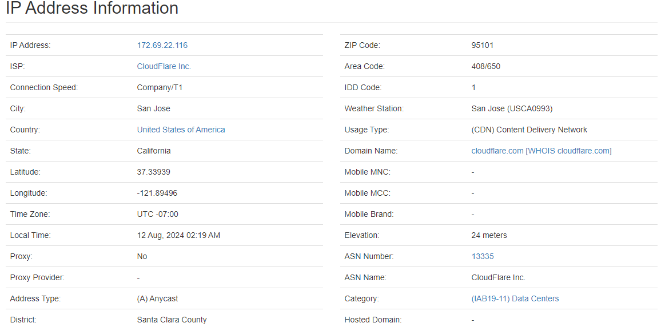Select the district value Santa Clara County
This screenshot has width=665, height=331.
pos(172,320)
